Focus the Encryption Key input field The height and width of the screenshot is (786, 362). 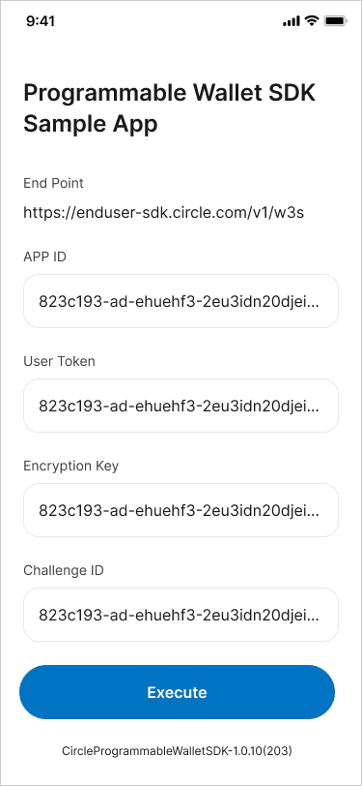pyautogui.click(x=181, y=510)
